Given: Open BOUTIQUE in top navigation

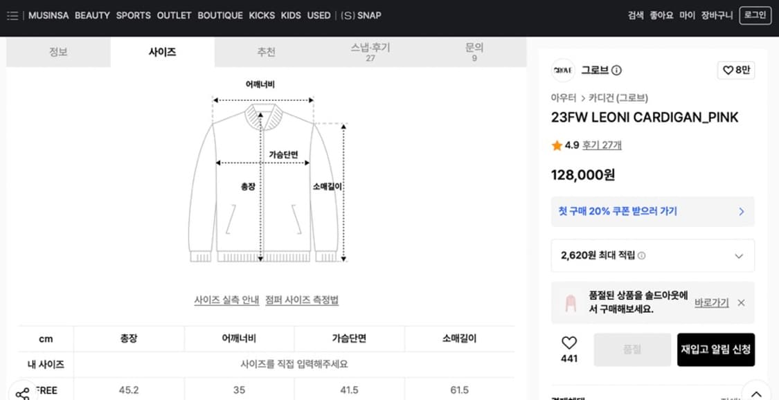Looking at the screenshot, I should point(220,15).
